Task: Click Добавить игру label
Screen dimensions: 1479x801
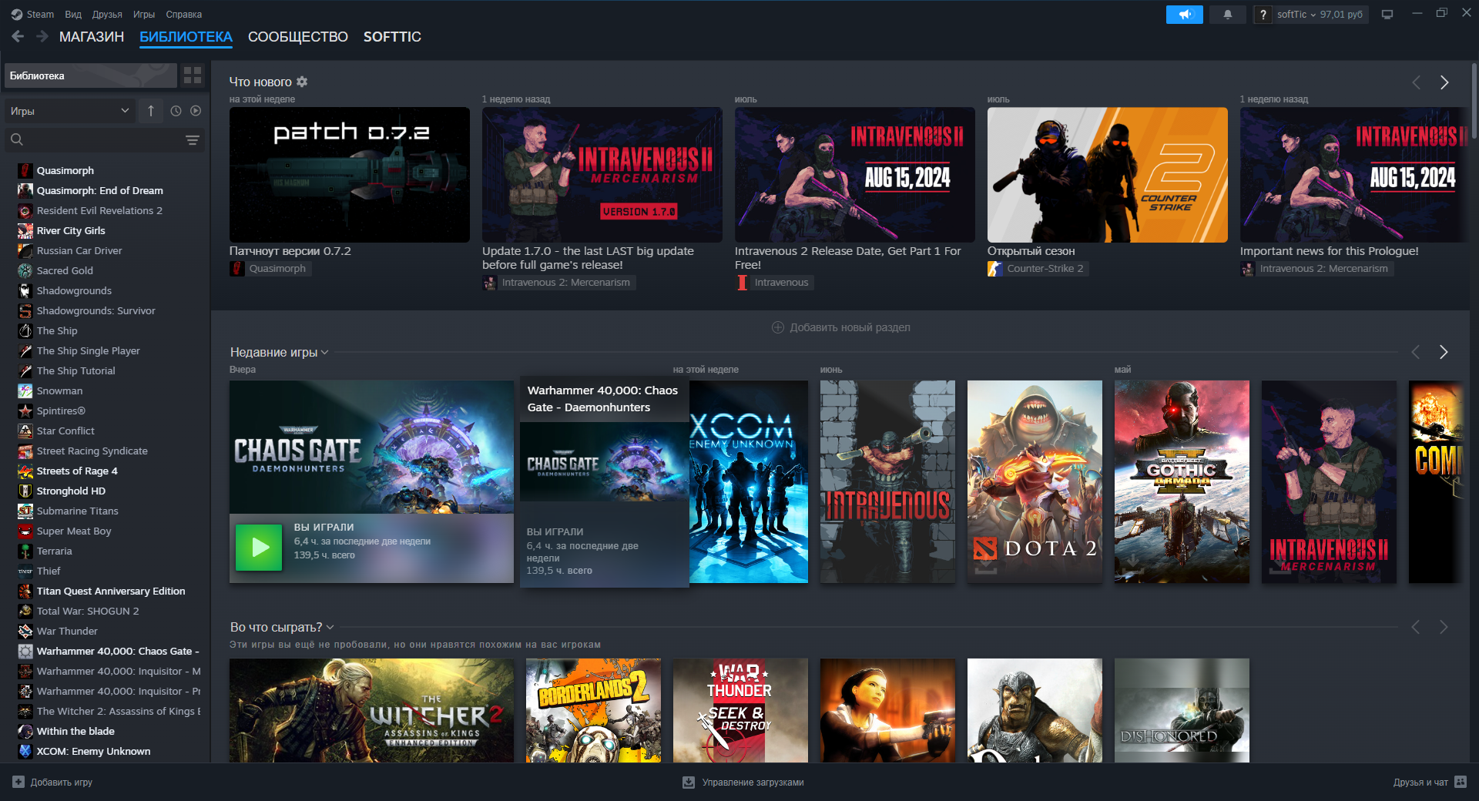Action: 62,782
